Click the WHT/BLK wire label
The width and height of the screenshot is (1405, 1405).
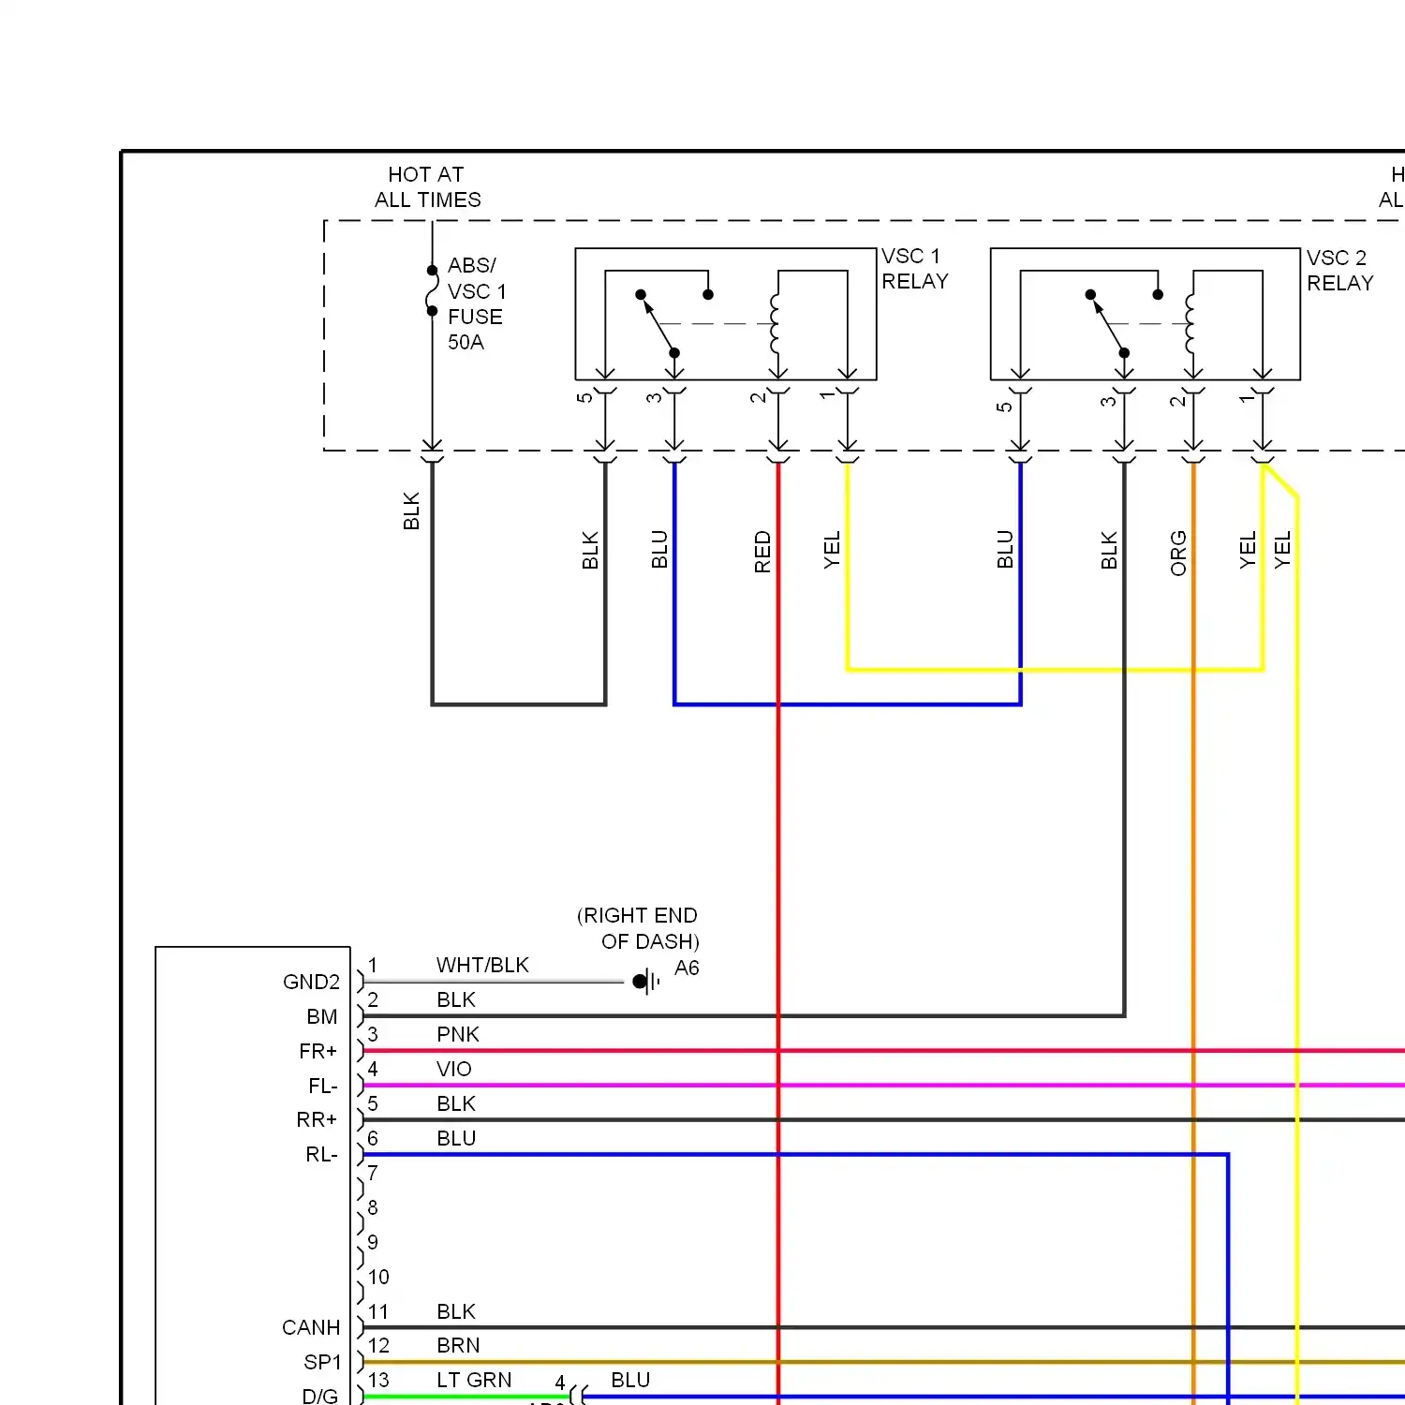click(482, 965)
